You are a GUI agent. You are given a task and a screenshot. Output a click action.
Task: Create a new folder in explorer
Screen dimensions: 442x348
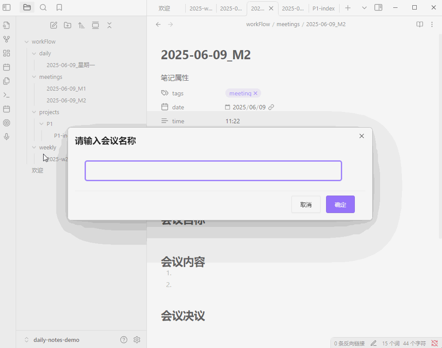click(68, 25)
